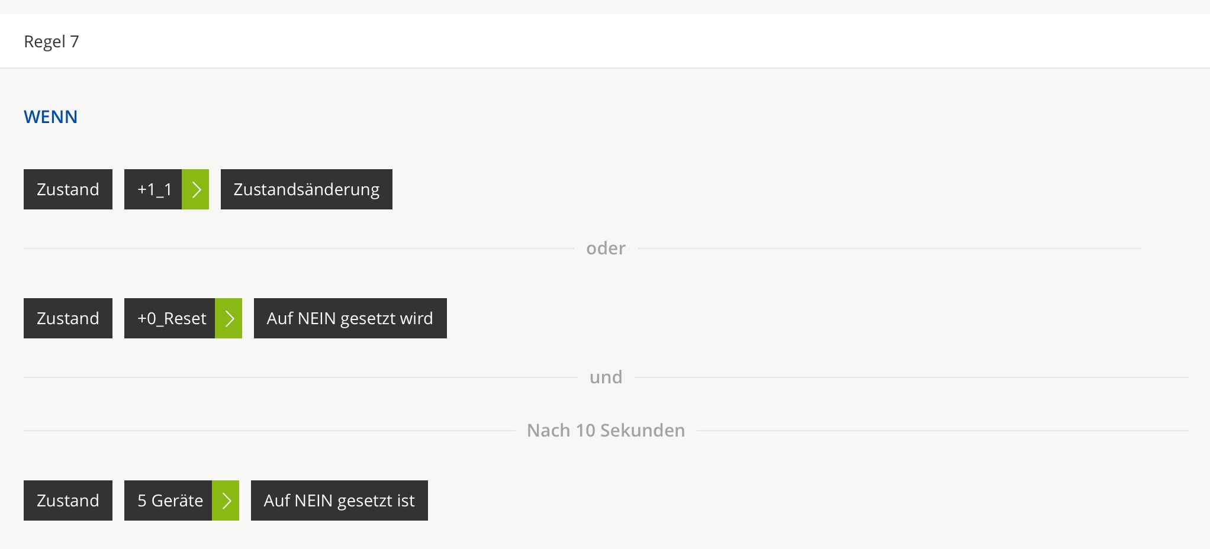Click the Zustand button in the +1_1 row
1210x549 pixels.
(x=68, y=189)
